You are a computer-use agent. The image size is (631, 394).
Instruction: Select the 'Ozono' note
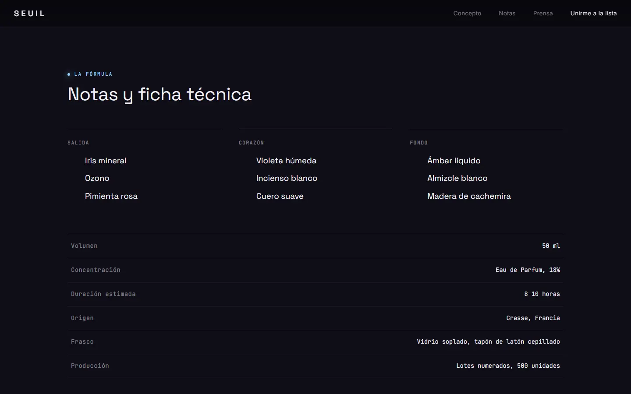click(x=97, y=178)
